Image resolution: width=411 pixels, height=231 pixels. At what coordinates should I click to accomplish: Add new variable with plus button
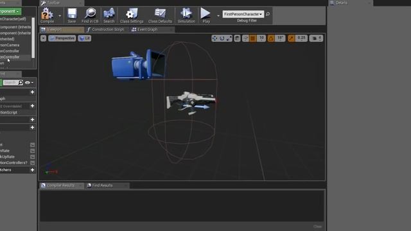[32, 127]
